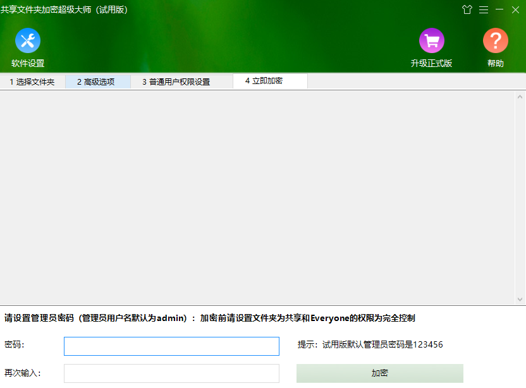Screen dimensions: 526x388
Task: Click the 升级正式版 shopping cart icon
Action: click(431, 41)
